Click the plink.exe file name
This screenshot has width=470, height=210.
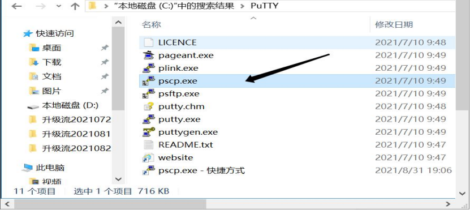(x=178, y=68)
